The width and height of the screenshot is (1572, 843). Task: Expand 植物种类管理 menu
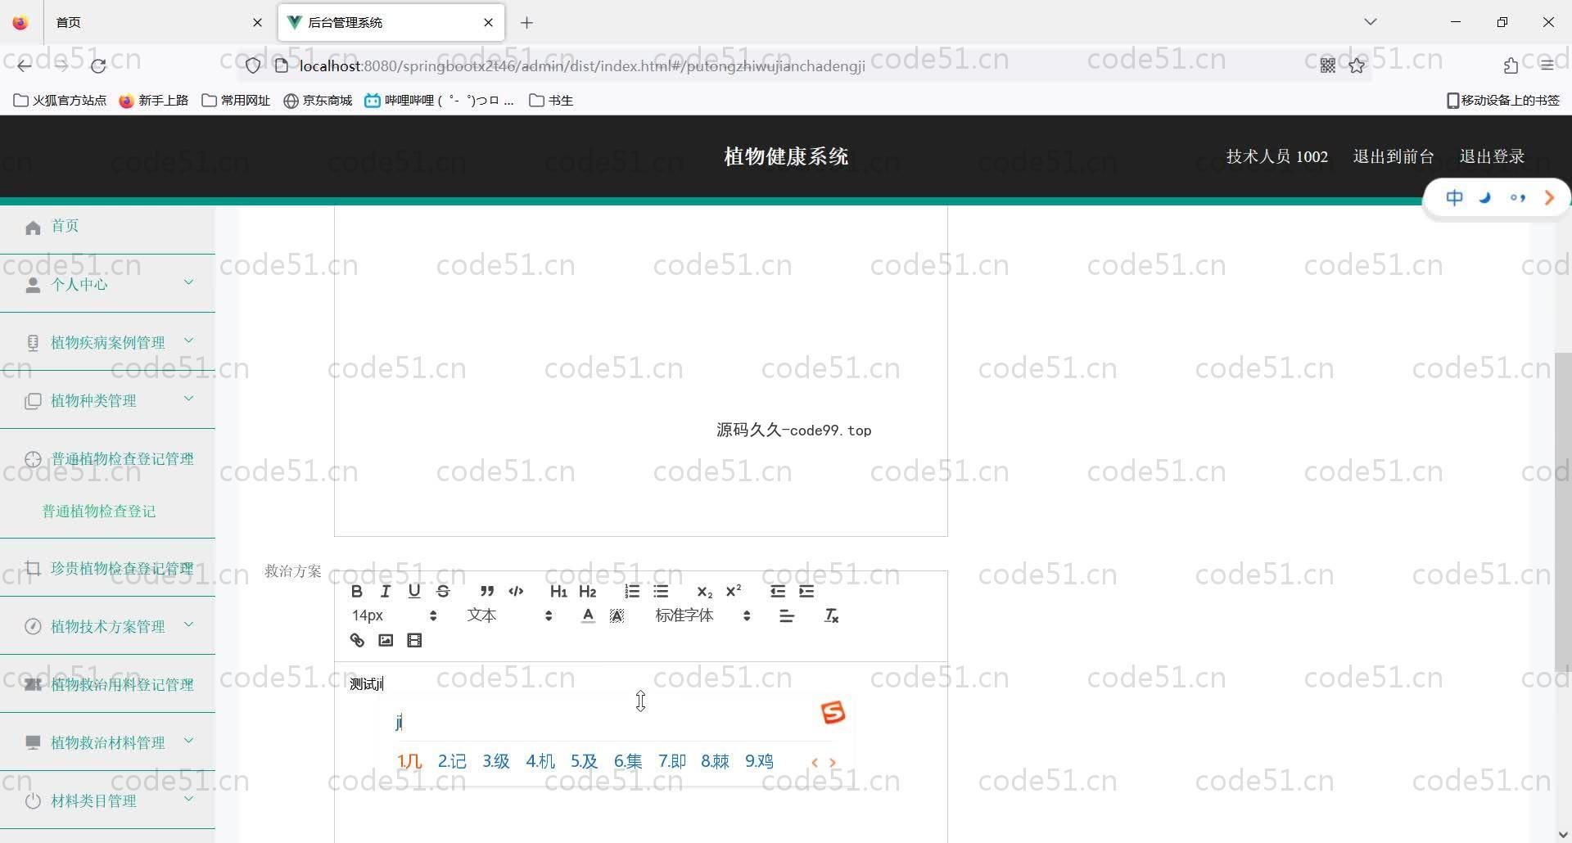coord(107,400)
